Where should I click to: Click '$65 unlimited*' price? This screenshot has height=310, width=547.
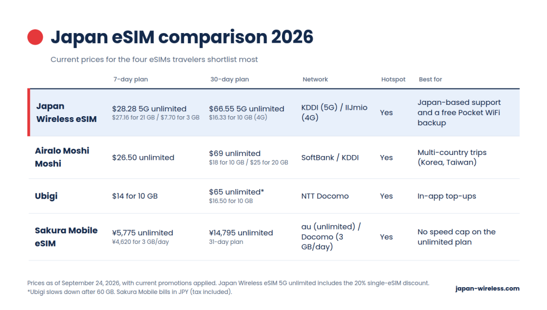click(x=237, y=192)
